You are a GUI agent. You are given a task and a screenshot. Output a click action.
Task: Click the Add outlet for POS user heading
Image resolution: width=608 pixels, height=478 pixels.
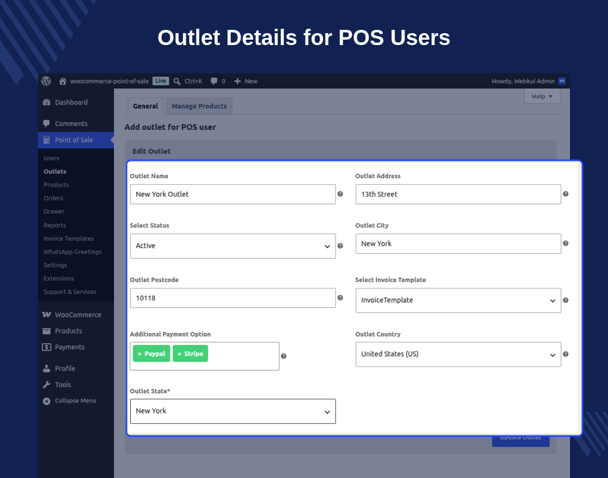[170, 127]
